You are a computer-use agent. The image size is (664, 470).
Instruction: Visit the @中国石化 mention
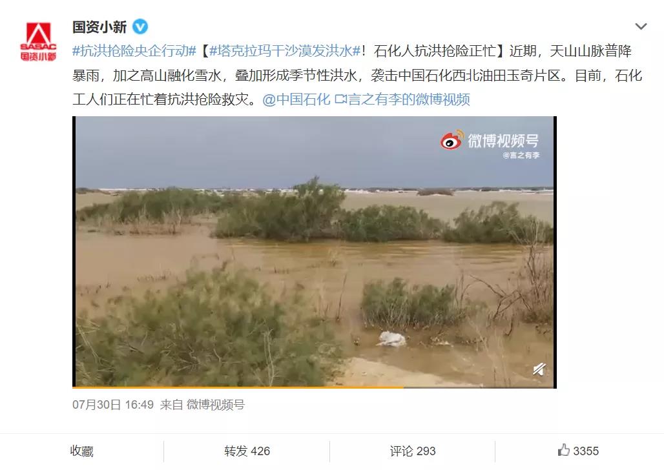pos(296,99)
